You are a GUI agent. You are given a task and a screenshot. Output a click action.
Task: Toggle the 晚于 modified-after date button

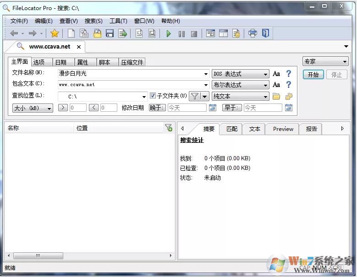click(157, 108)
